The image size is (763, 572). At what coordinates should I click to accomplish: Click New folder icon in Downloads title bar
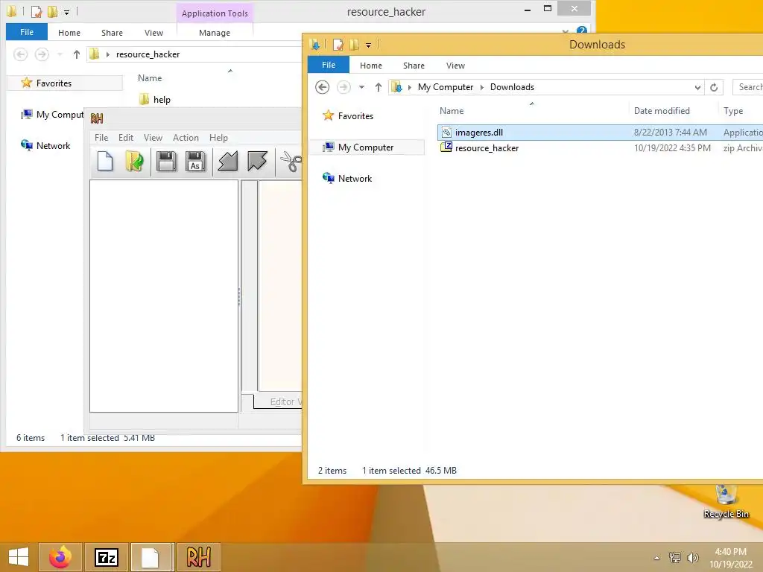tap(354, 45)
